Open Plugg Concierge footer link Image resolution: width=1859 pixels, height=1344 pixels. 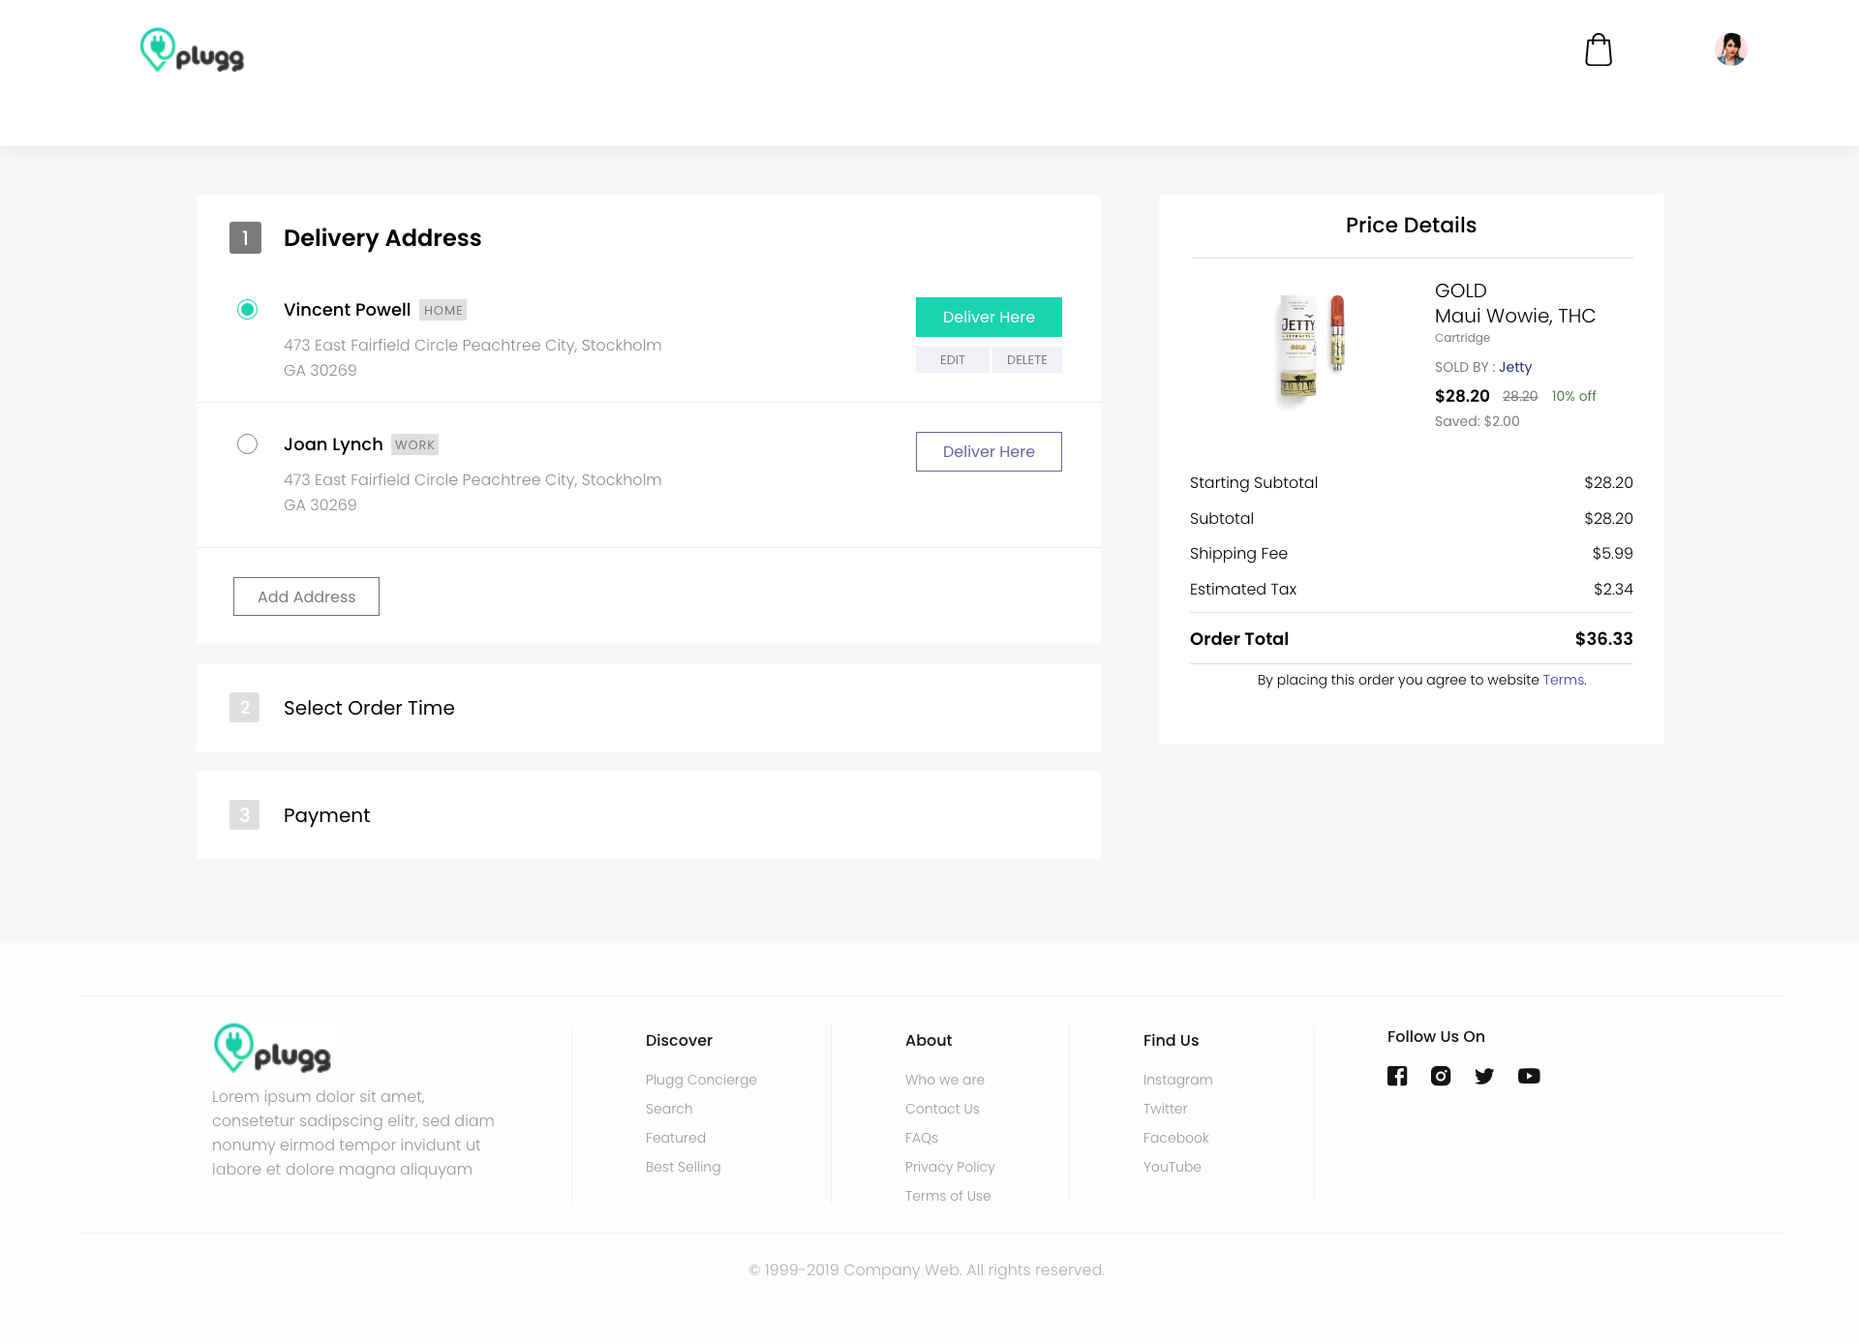[x=701, y=1080]
